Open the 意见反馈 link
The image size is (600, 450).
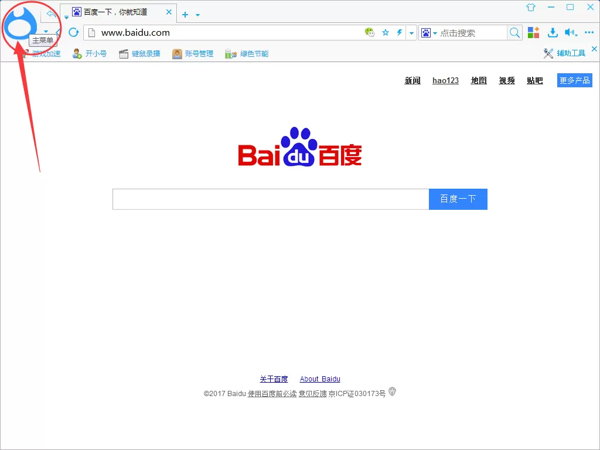tap(313, 393)
